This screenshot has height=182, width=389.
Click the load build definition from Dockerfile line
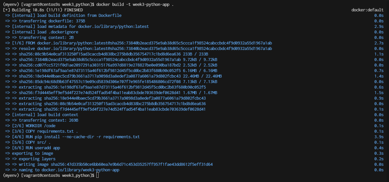(63, 15)
